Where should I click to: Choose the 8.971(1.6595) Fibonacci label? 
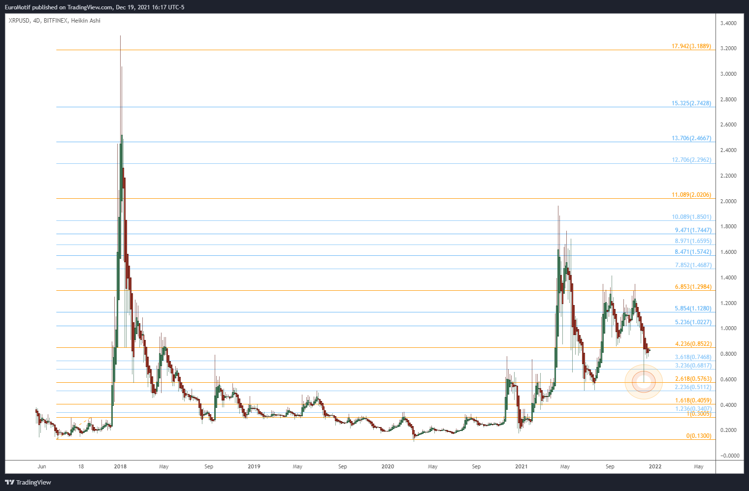point(693,241)
